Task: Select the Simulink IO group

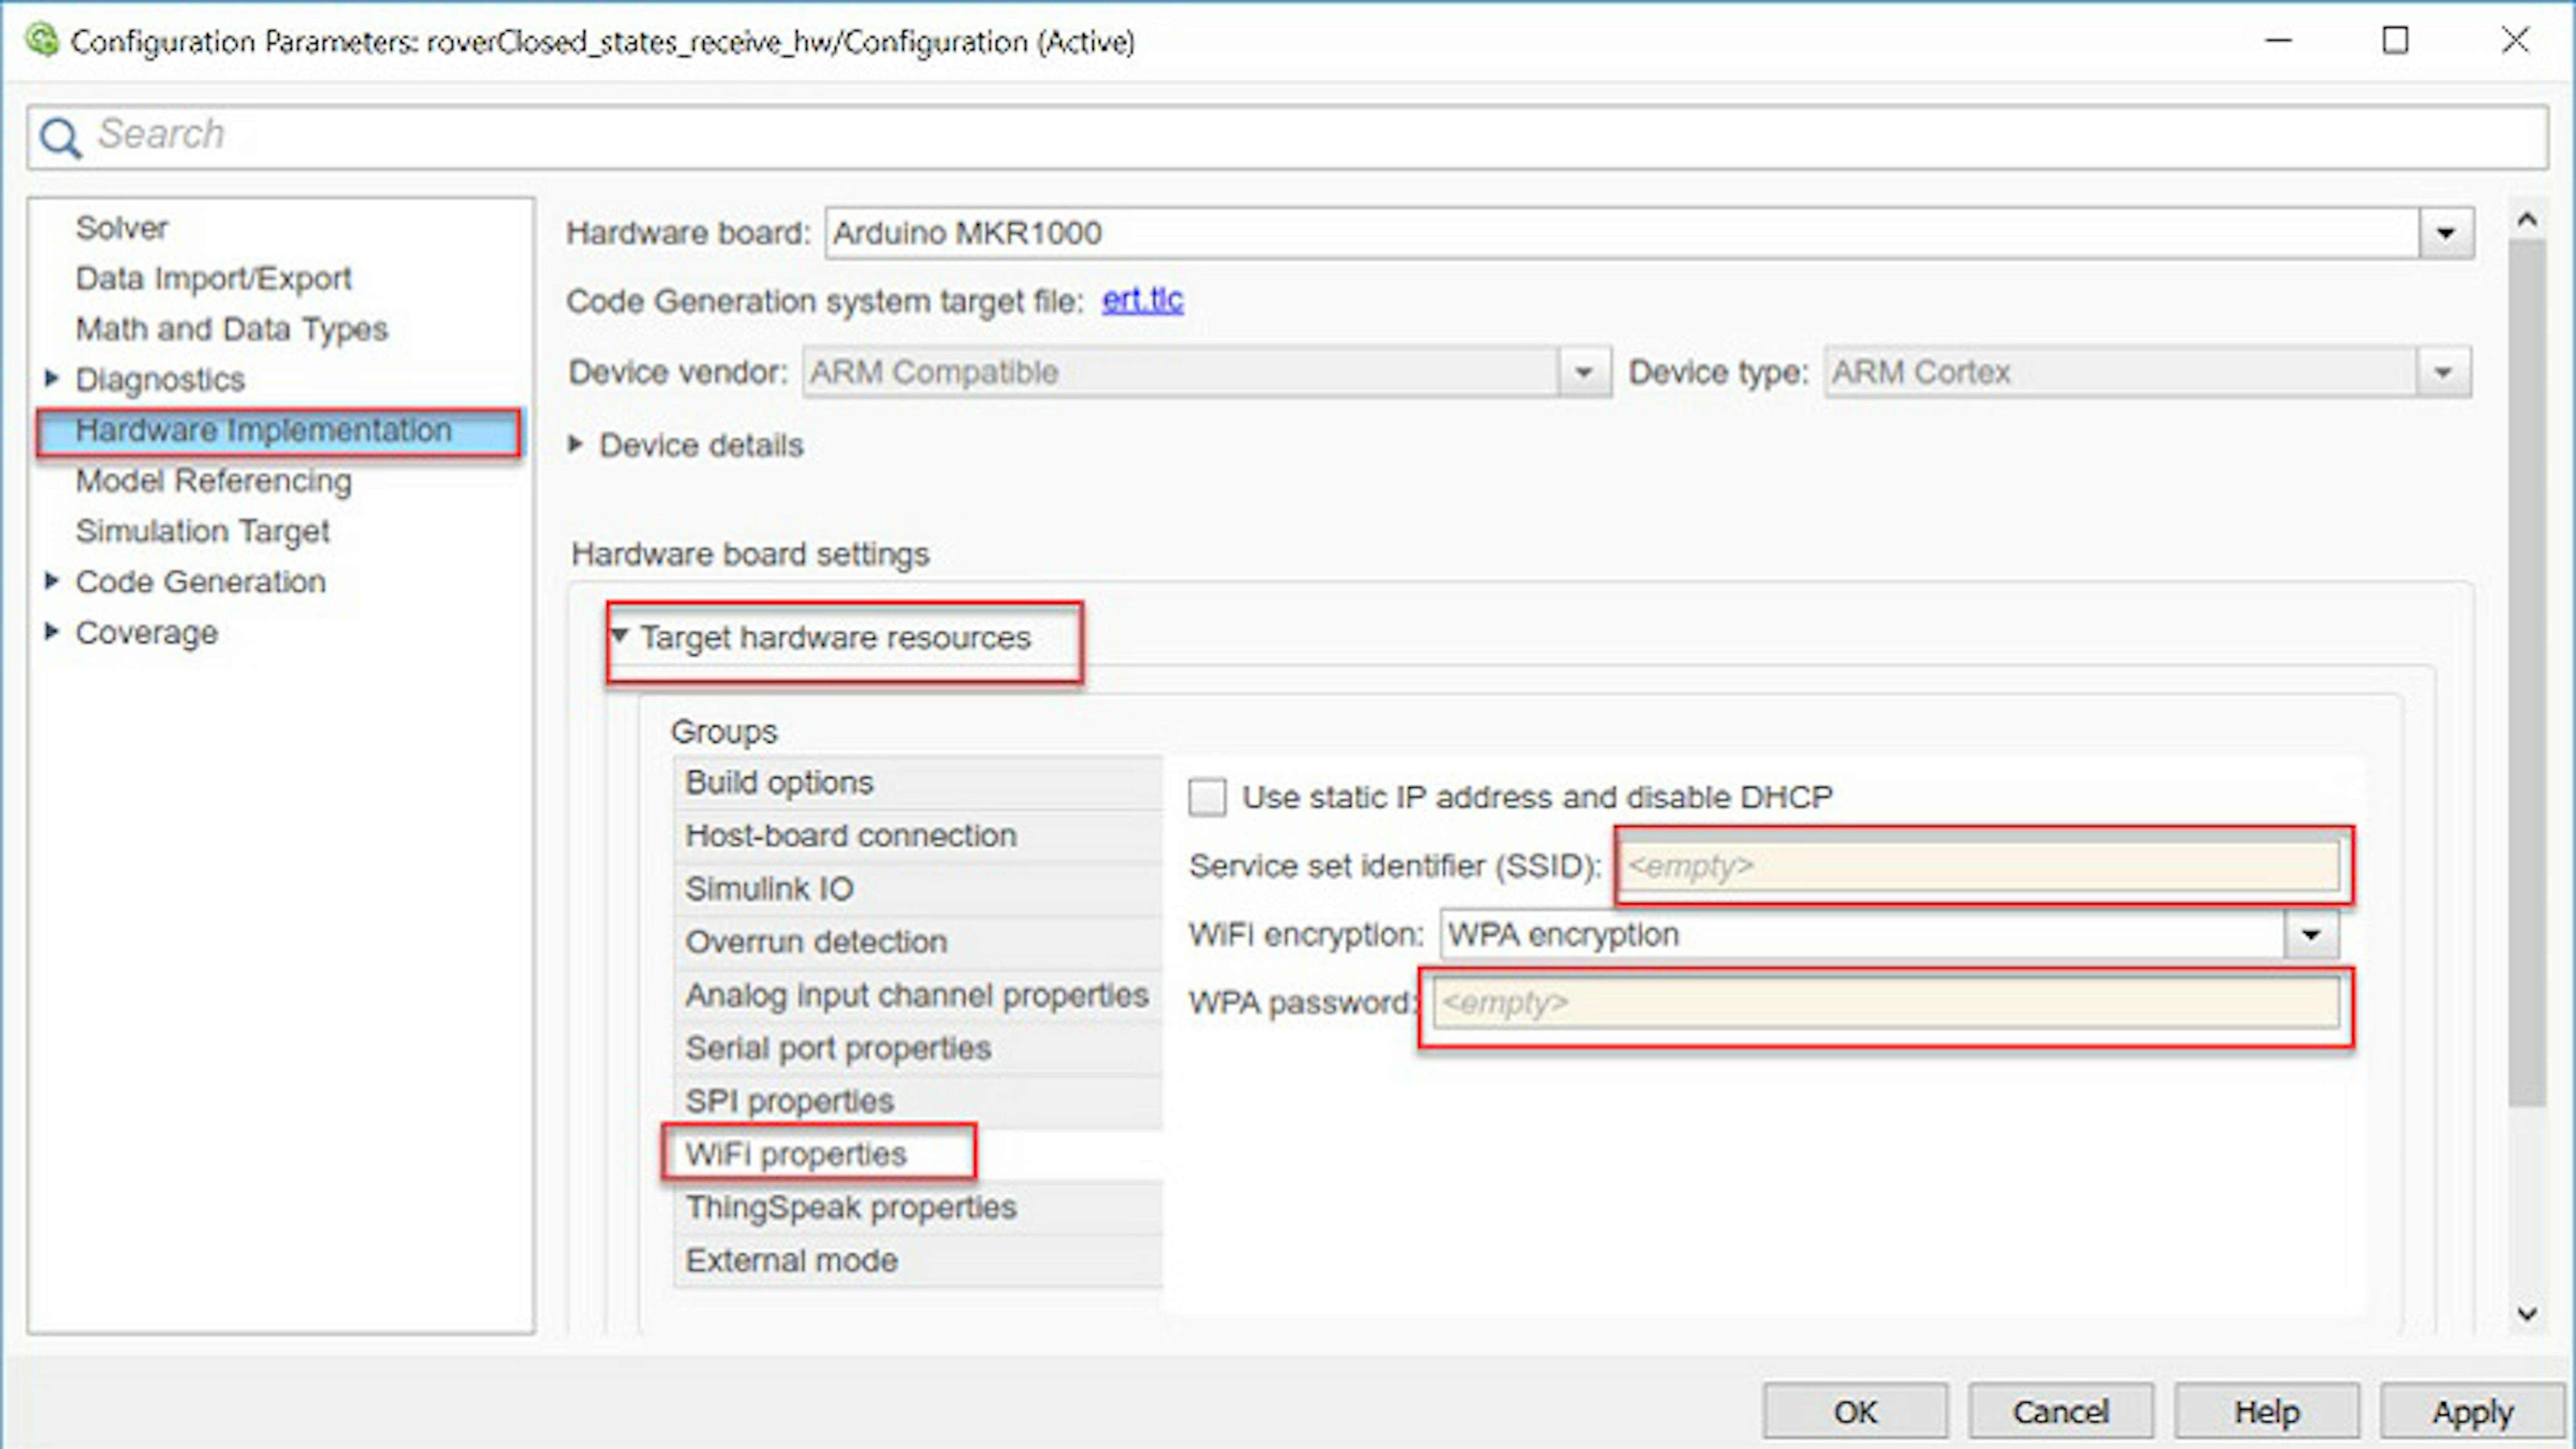Action: pyautogui.click(x=918, y=889)
